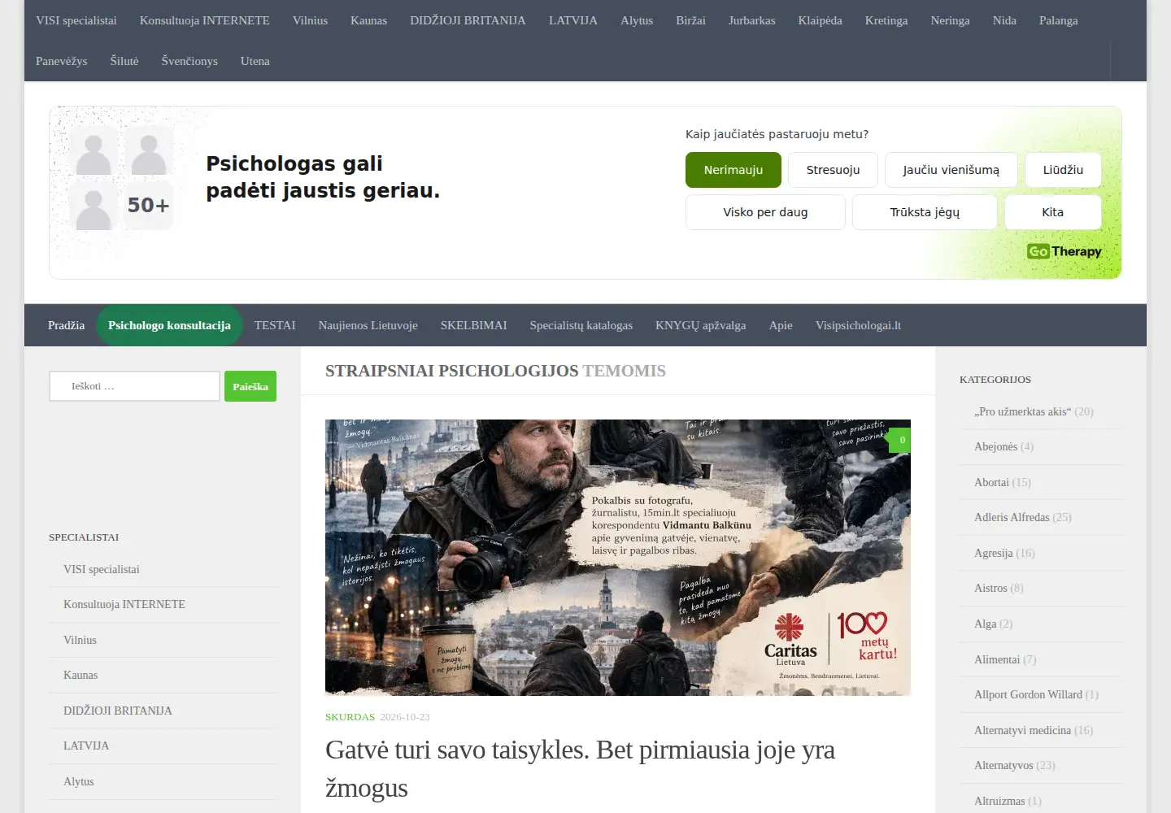
Task: Open Specialistų katalogas menu item
Action: [x=581, y=325]
